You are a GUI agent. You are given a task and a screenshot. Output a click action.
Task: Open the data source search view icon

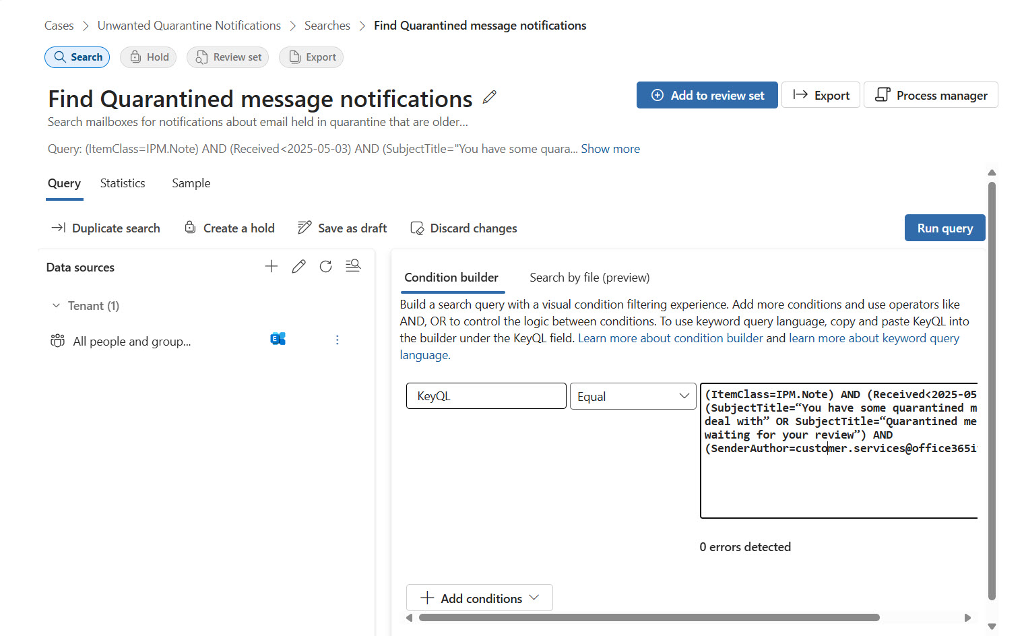(353, 266)
